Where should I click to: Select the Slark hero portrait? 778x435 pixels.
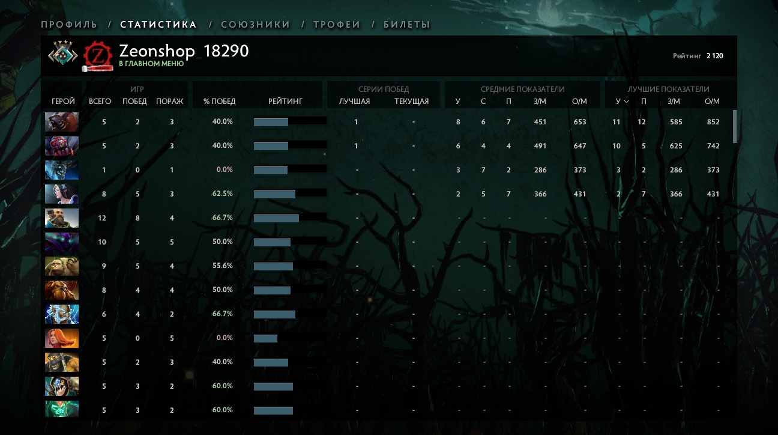[62, 386]
